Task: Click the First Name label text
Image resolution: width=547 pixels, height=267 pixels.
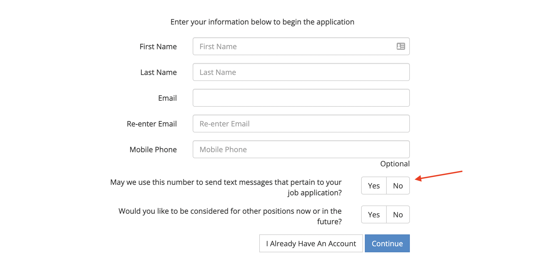Action: pos(158,47)
